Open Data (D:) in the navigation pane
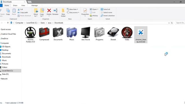This screenshot has height=104, width=185. tap(5, 74)
